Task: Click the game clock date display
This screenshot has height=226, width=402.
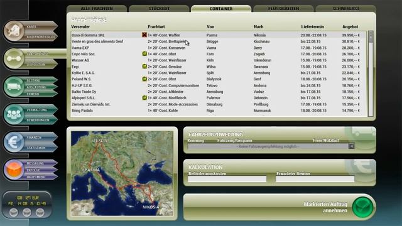Action: point(27,203)
